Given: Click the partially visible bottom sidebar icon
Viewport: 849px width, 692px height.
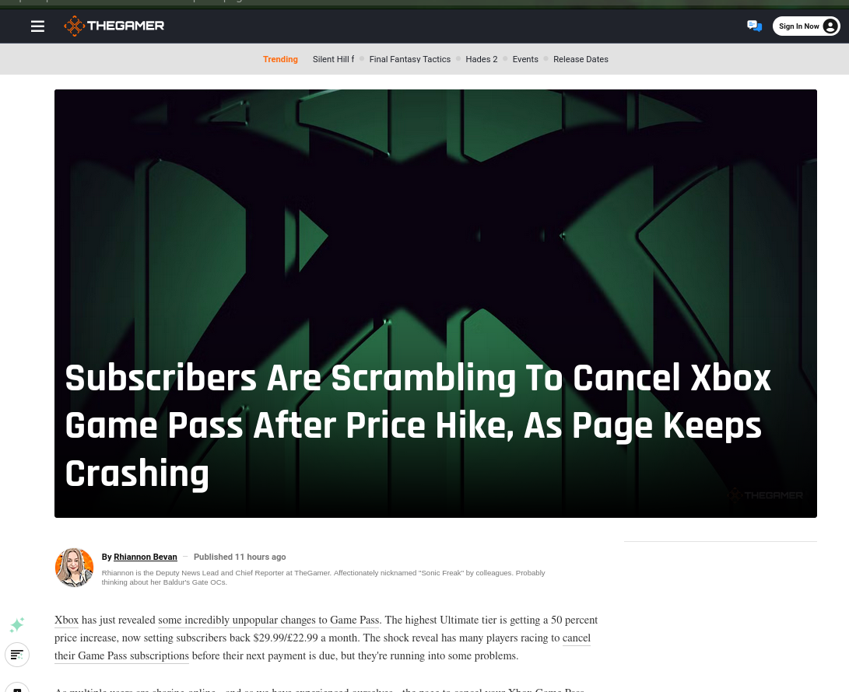Looking at the screenshot, I should pos(17,687).
